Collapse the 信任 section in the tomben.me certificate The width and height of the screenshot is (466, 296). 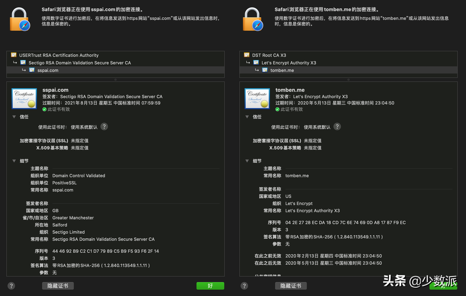[247, 117]
